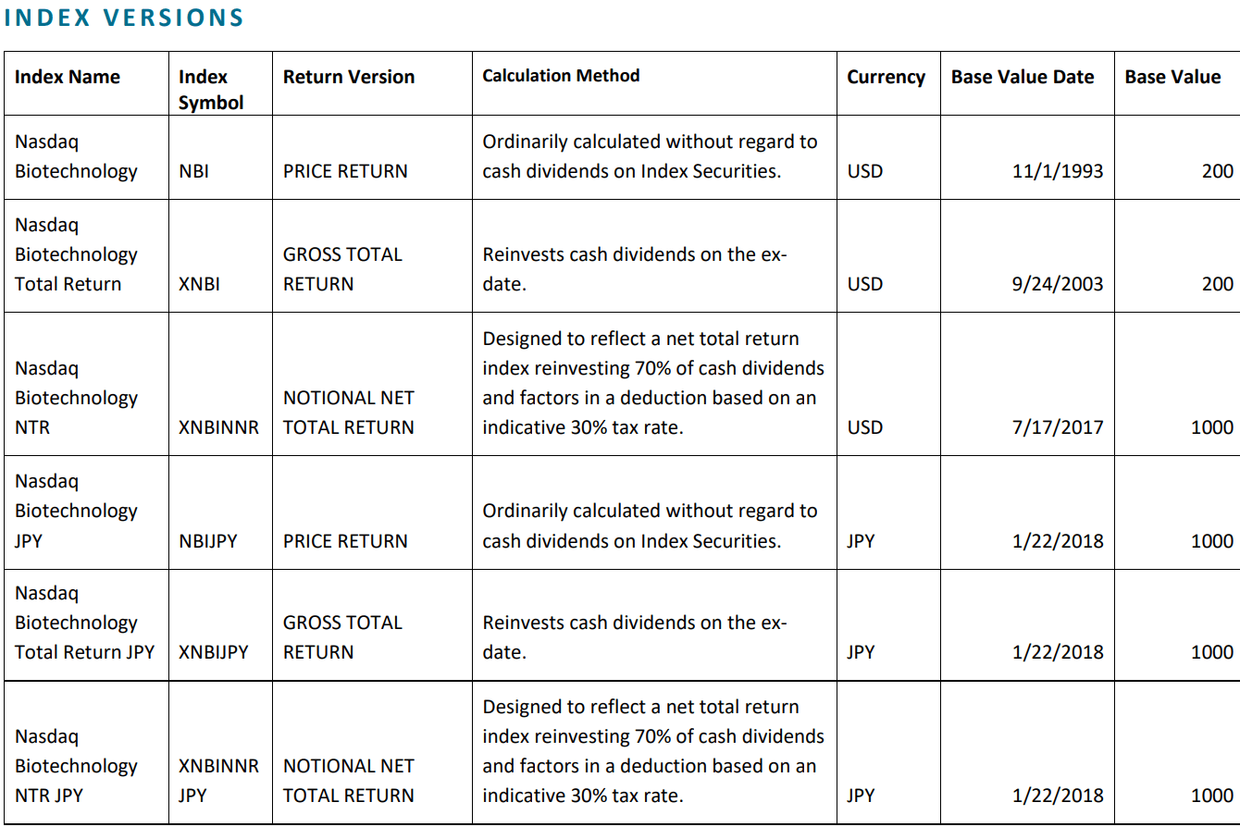
Task: Click the XNBI index symbol
Action: point(199,284)
